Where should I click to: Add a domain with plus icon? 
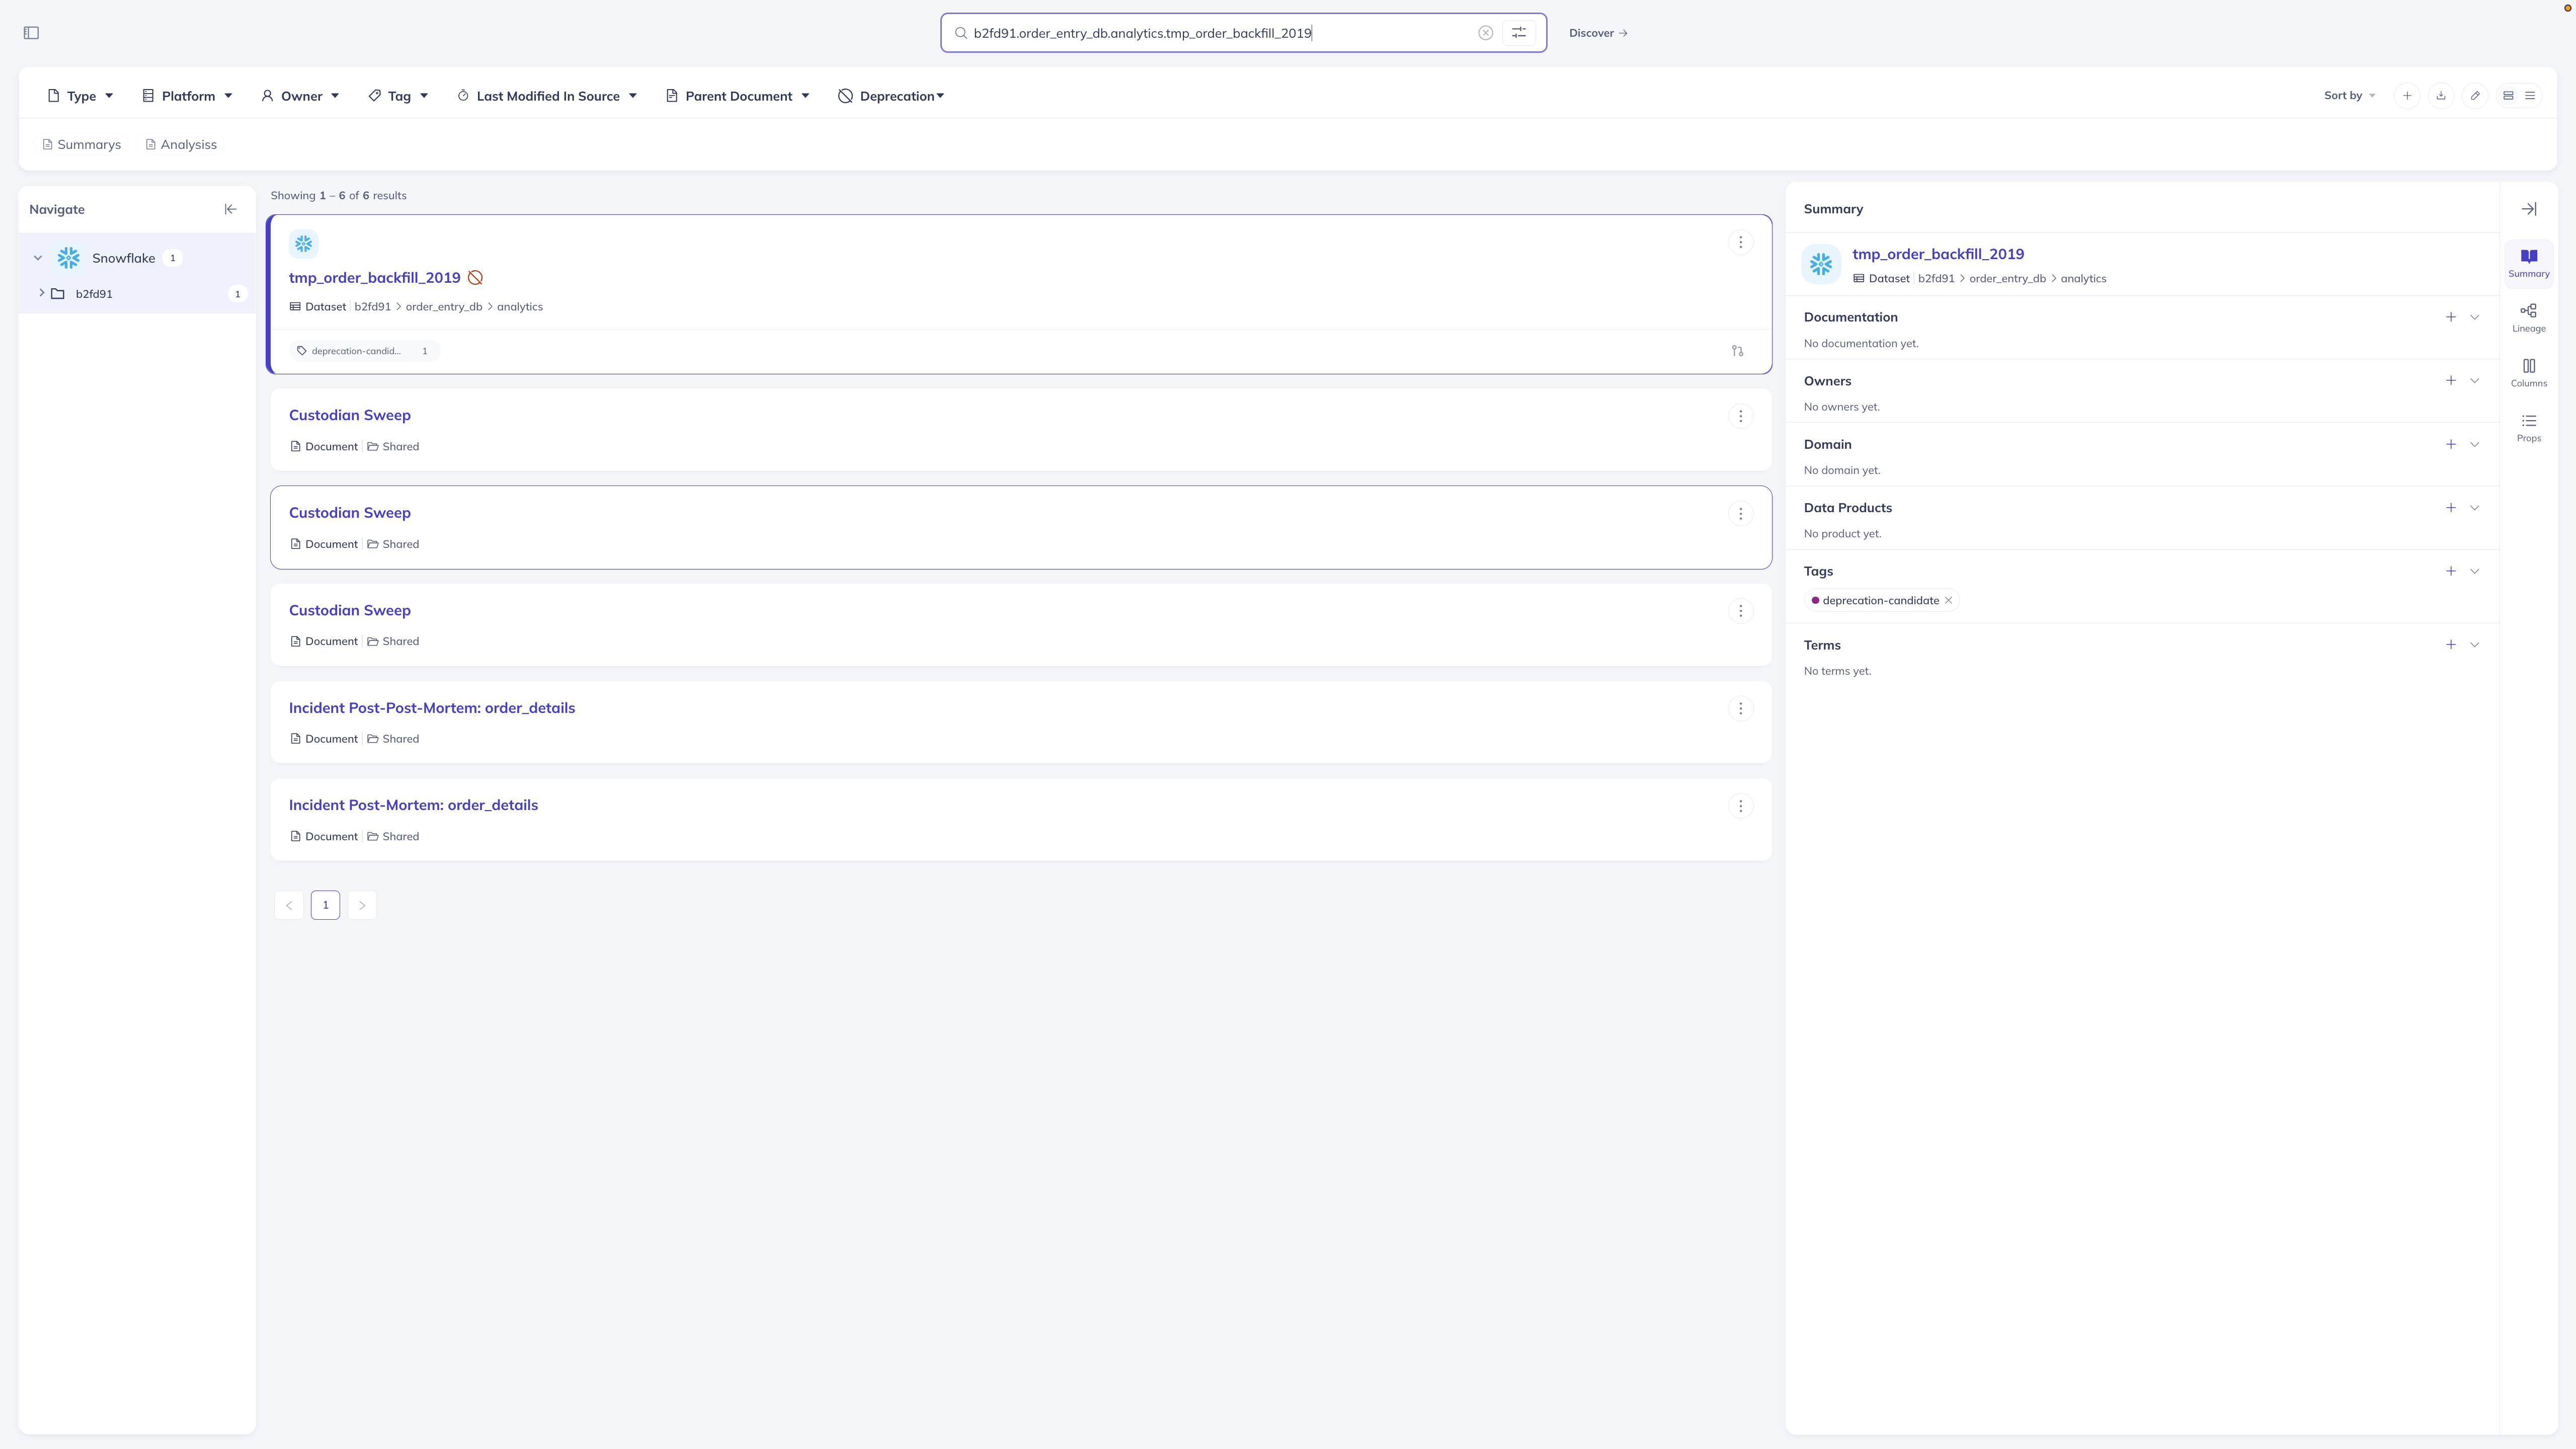click(x=2450, y=444)
